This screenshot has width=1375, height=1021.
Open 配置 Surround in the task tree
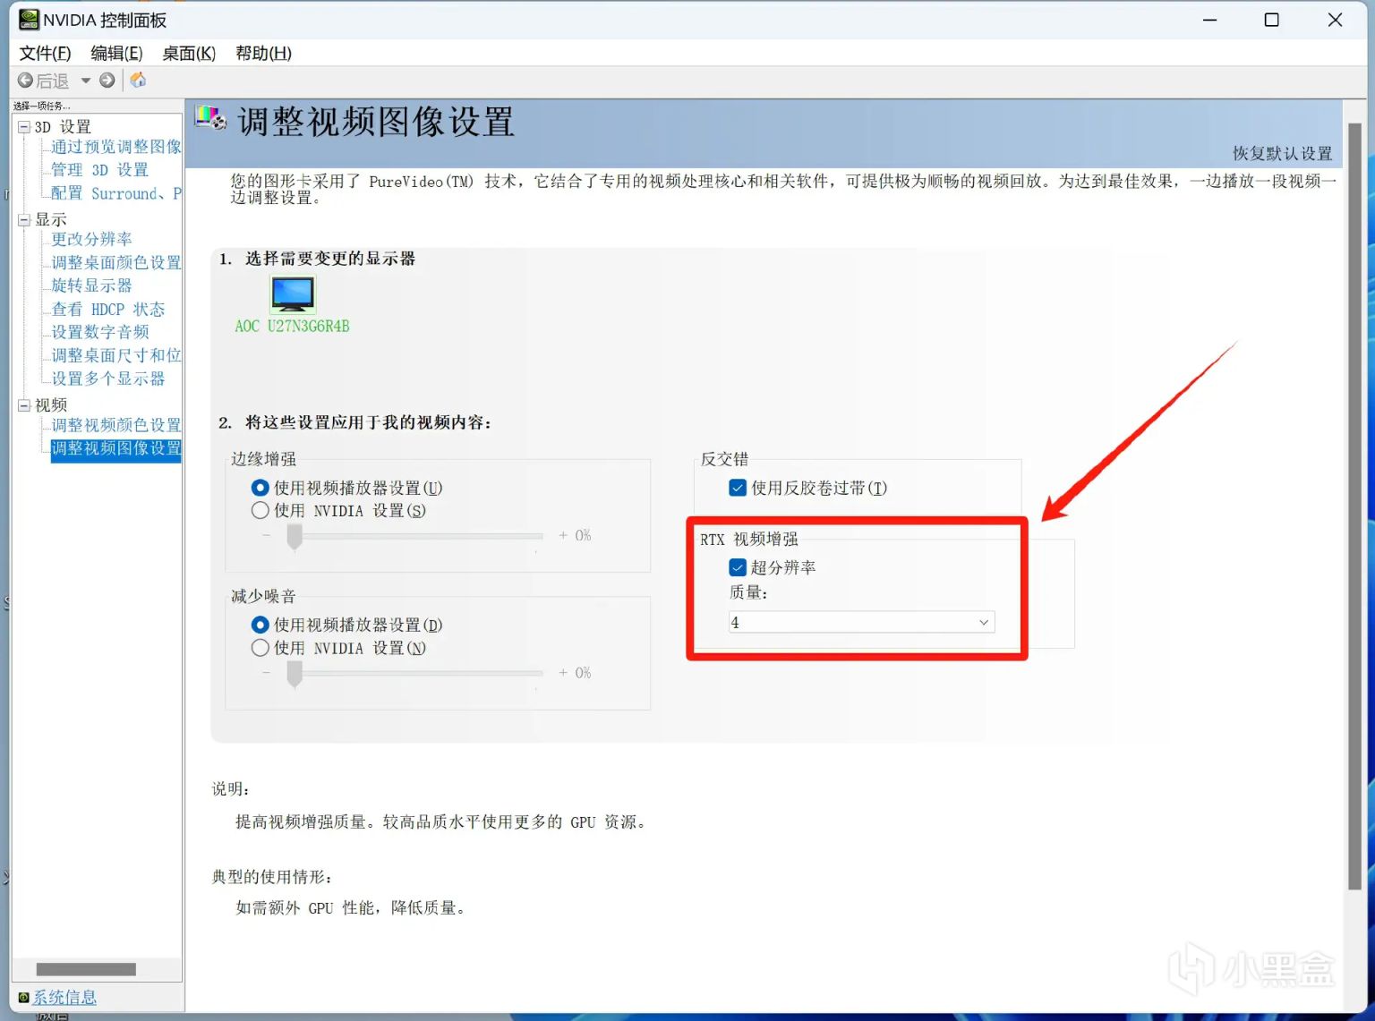(x=116, y=193)
